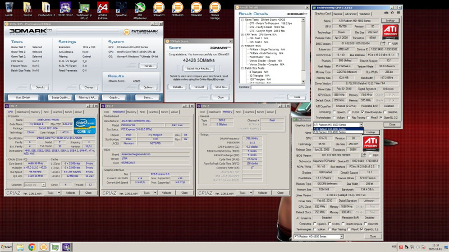Open the Lomtár recycle bin desktop icon
This screenshot has height=252, width=449.
click(9, 9)
